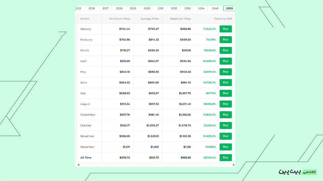
Task: Select the 2027 year tab
Action: click(105, 8)
